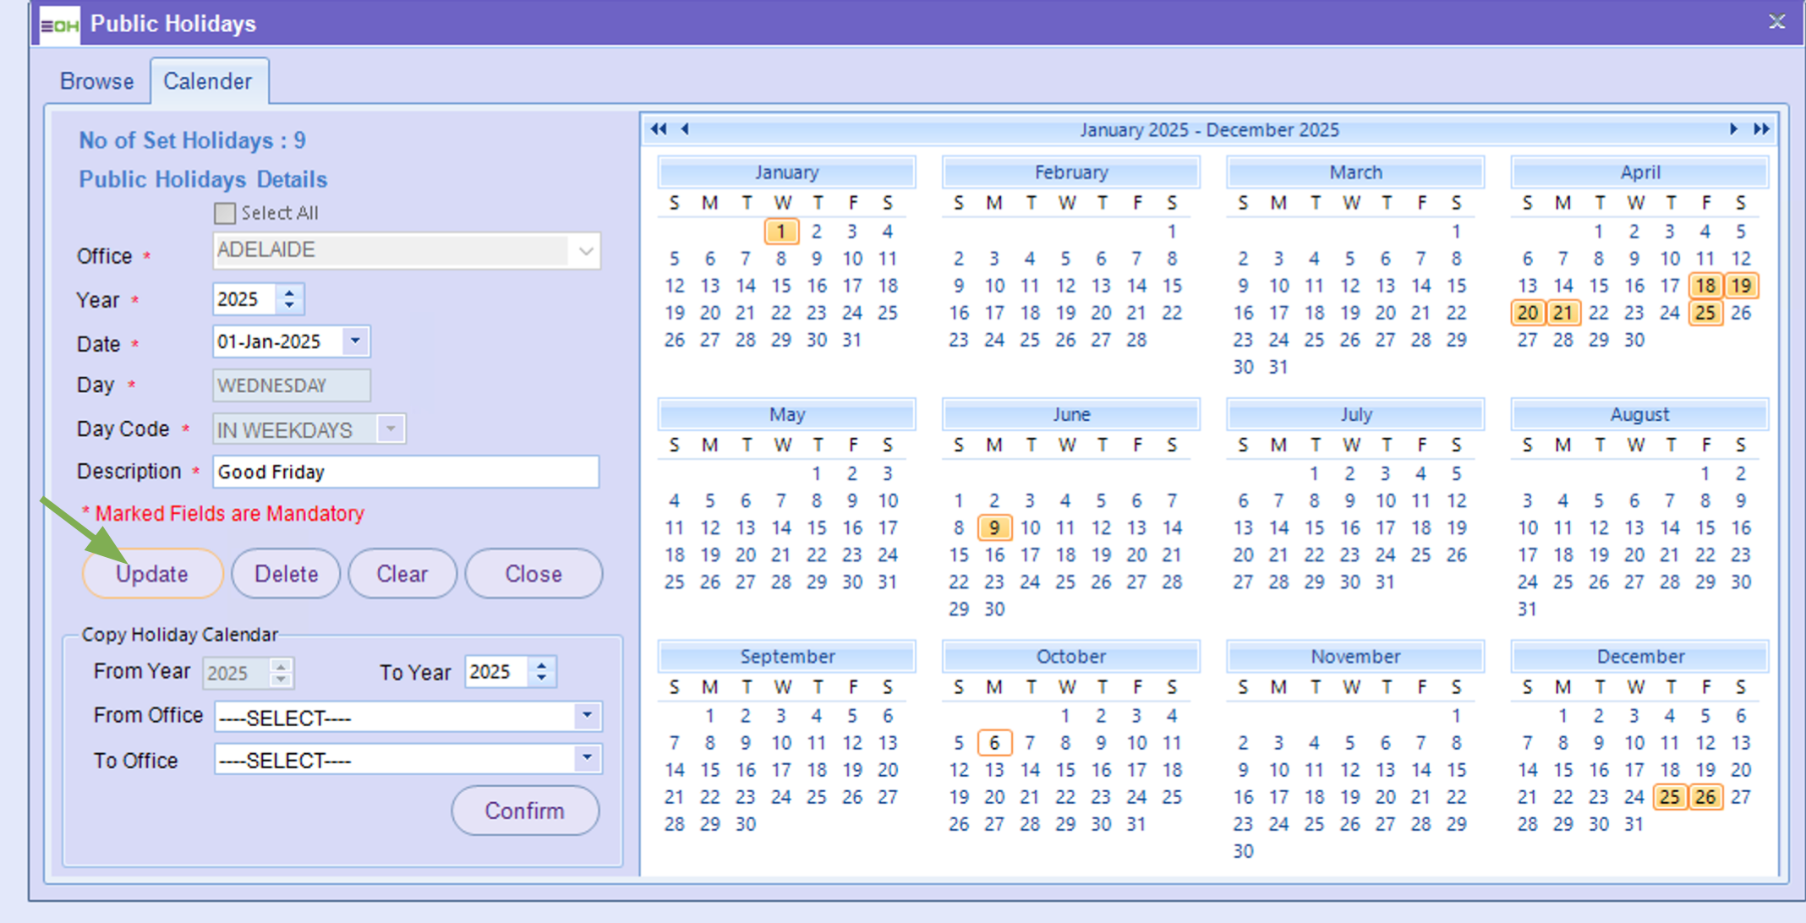1806x923 pixels.
Task: Switch to the Browse tab
Action: pos(96,82)
